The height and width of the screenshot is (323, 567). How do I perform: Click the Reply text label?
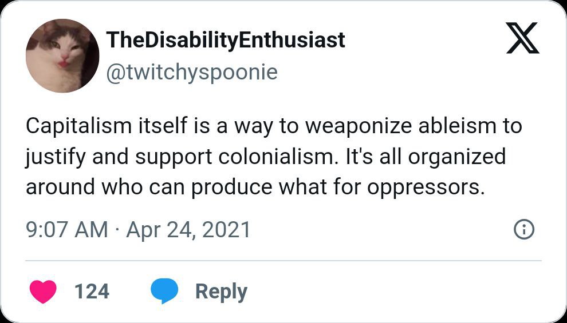[x=221, y=292]
